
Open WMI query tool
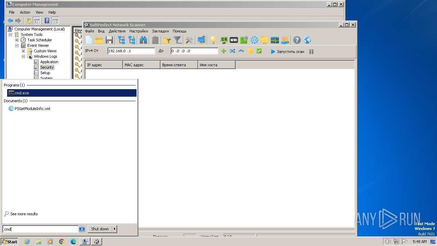234,40
